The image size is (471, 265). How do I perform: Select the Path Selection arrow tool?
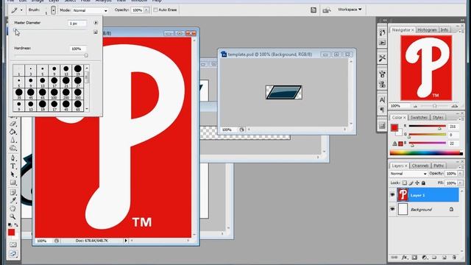coord(13,174)
